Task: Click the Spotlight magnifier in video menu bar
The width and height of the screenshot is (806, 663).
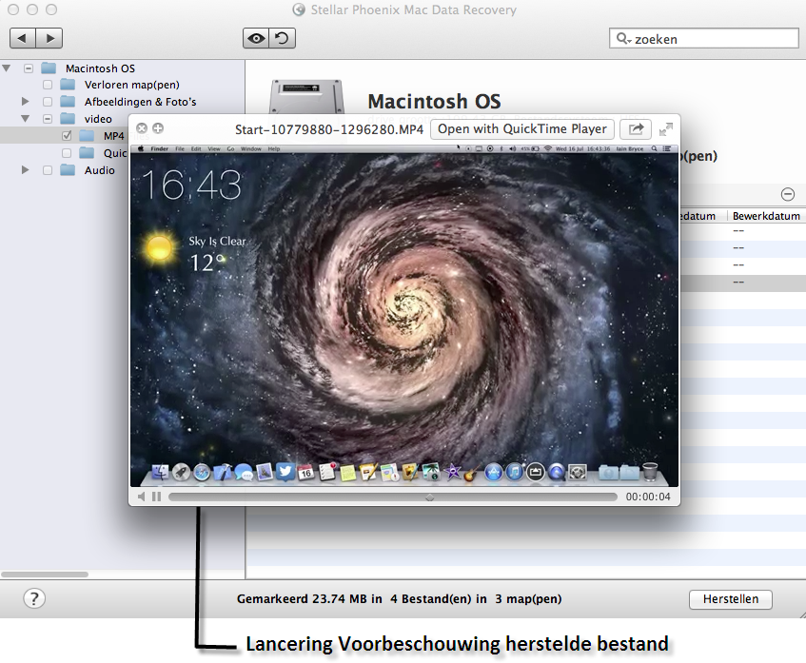Action: (x=654, y=149)
